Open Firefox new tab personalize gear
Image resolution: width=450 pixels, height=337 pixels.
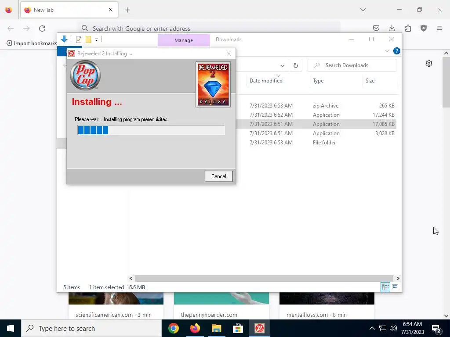429,63
